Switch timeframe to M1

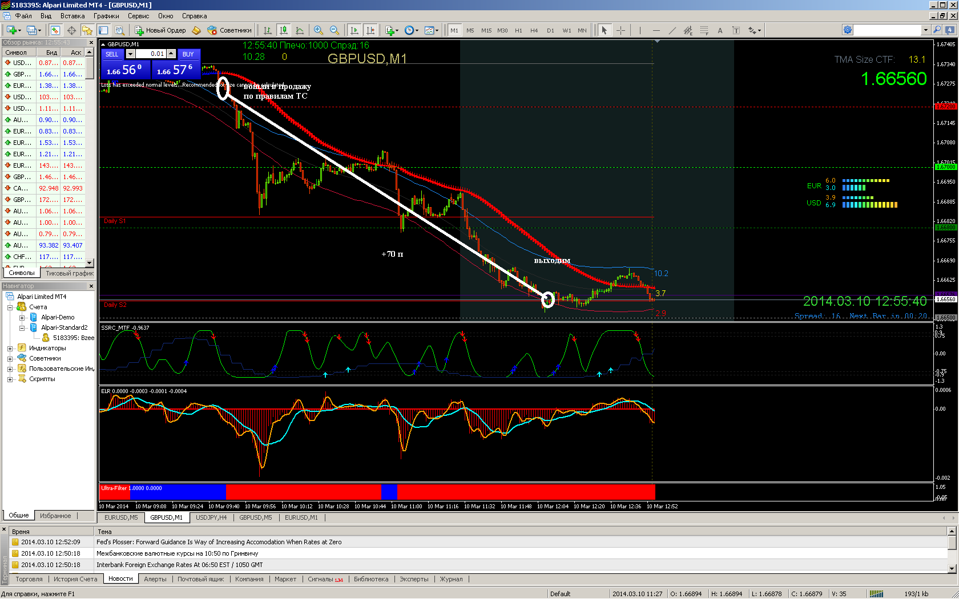pos(454,30)
